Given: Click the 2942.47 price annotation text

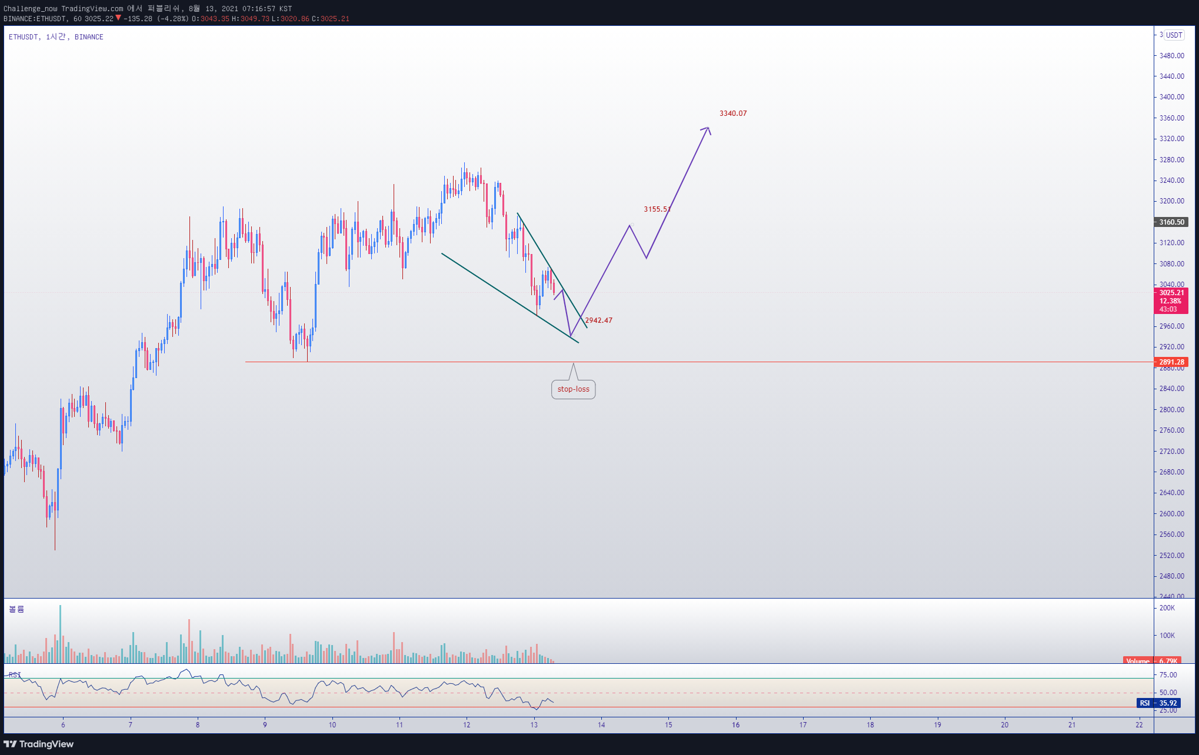Looking at the screenshot, I should (x=598, y=320).
